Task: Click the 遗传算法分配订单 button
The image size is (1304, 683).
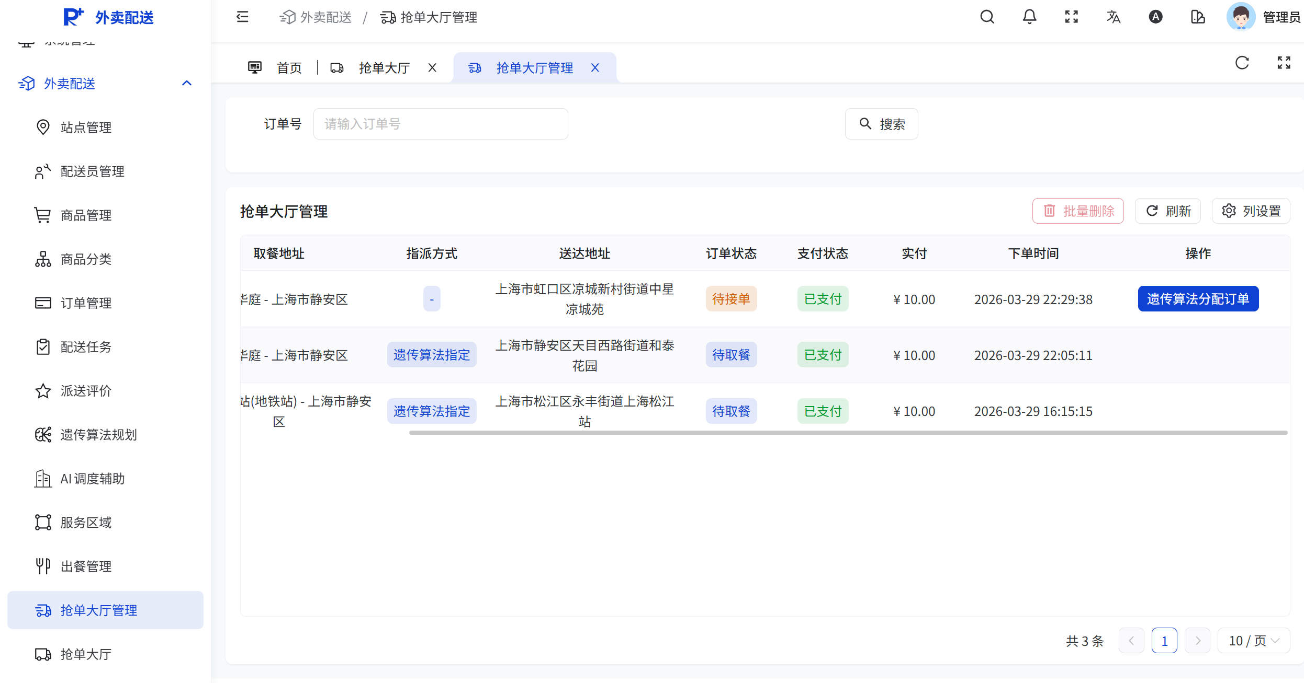Action: (1198, 299)
